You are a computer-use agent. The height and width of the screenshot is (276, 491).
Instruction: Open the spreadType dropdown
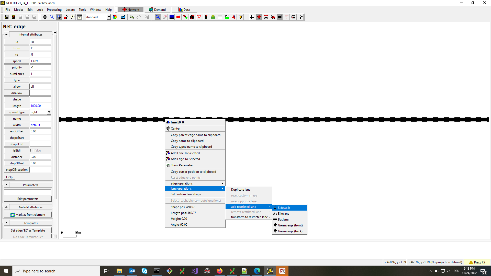click(49, 112)
